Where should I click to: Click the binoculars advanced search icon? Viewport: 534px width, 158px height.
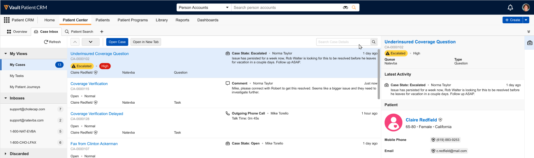(x=345, y=8)
